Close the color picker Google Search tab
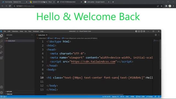Viewport: 176px width, 99px height. 109,2
